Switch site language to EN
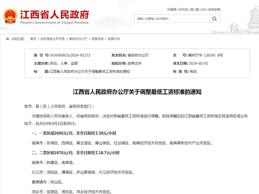259x194 pixels. click(x=204, y=9)
